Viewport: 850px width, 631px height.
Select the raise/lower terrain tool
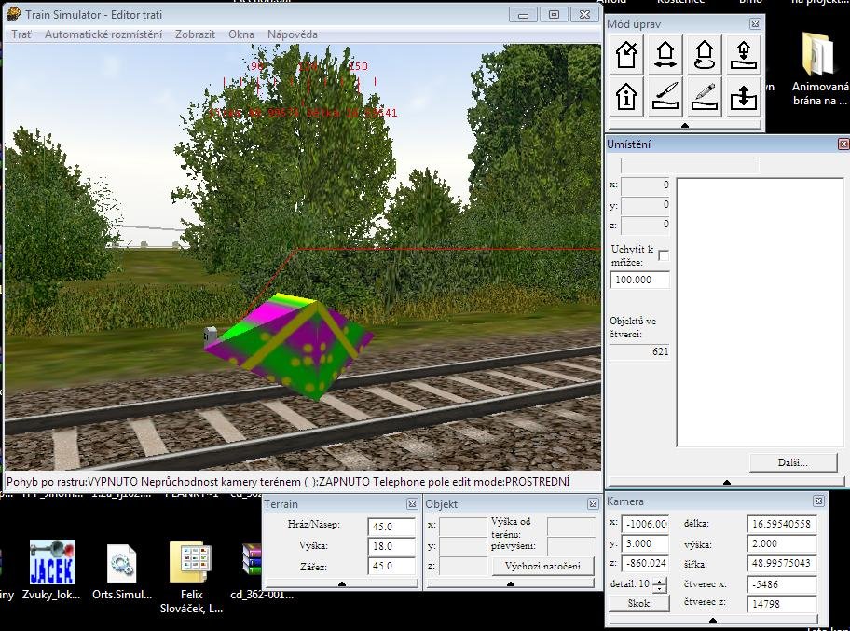pyautogui.click(x=743, y=97)
